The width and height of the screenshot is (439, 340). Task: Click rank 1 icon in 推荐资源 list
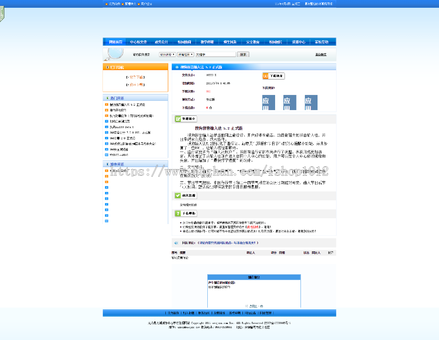coord(106,170)
